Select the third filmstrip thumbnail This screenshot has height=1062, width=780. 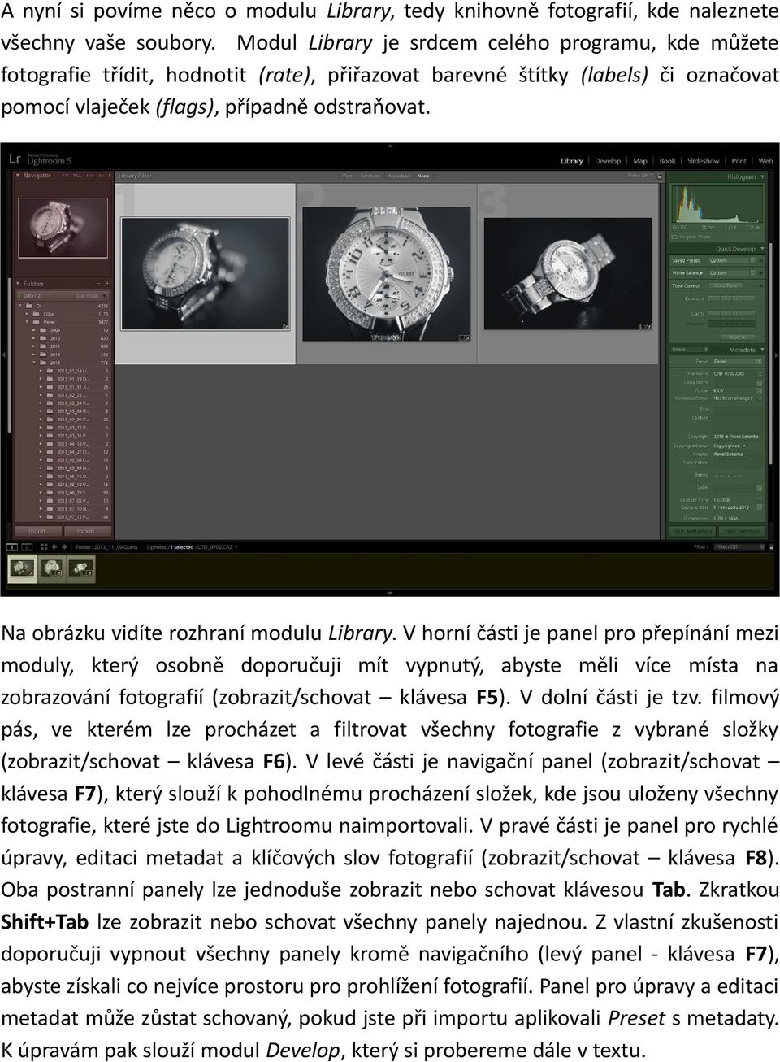[81, 568]
